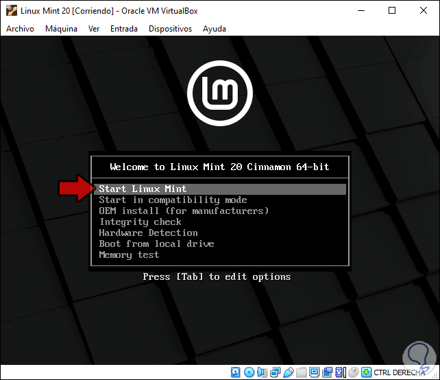440x380 pixels.
Task: Click the optical disc status icon
Action: coord(249,372)
